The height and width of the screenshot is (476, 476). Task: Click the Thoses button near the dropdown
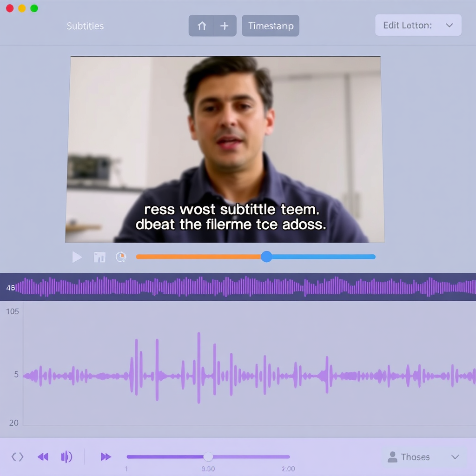(417, 457)
